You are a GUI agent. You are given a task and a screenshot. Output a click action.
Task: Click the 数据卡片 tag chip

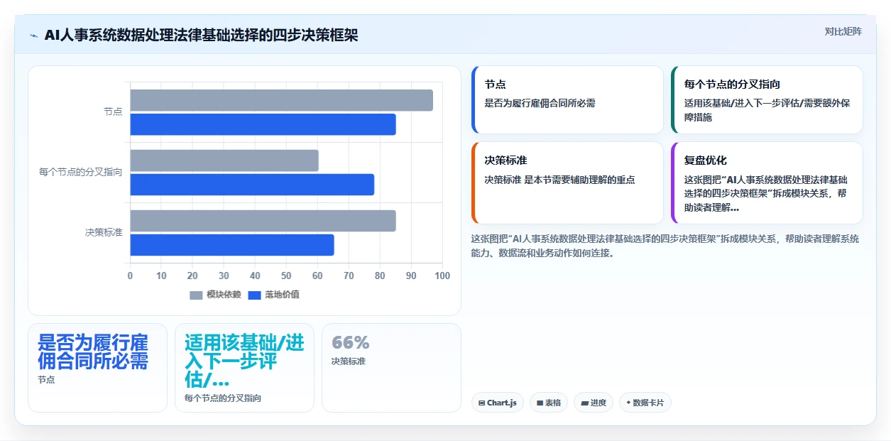645,403
